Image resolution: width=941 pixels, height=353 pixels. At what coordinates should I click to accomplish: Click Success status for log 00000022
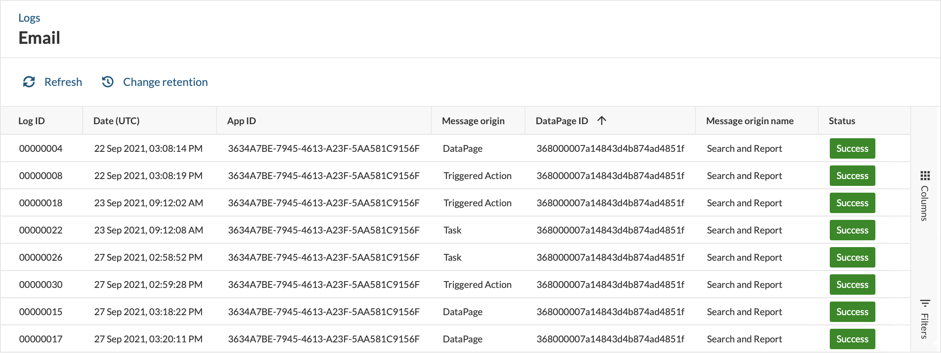point(852,230)
